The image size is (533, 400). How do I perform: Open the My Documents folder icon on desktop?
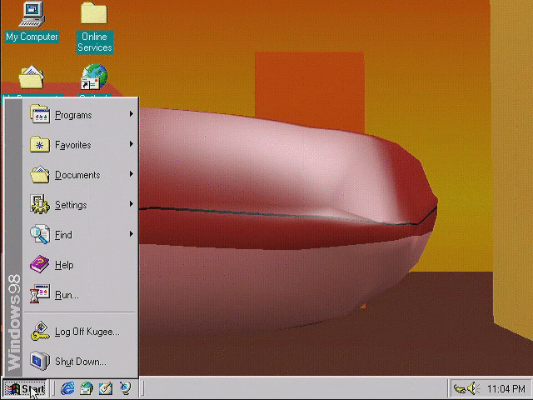point(32,77)
